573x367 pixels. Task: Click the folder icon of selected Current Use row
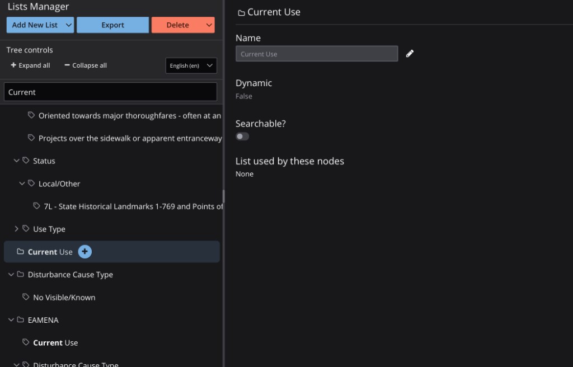point(21,252)
